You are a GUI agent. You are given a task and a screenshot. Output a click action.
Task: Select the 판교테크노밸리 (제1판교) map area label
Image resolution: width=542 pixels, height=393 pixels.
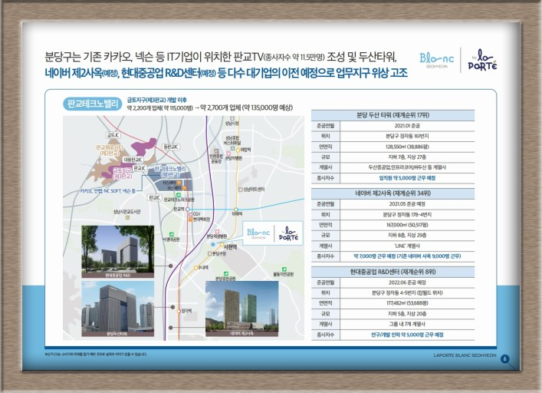click(170, 172)
